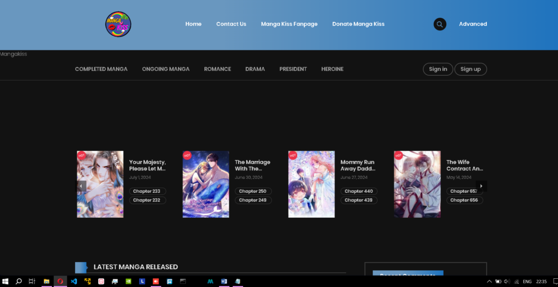The height and width of the screenshot is (287, 558).
Task: Open The Wife Contract An... cover
Action: tap(417, 184)
